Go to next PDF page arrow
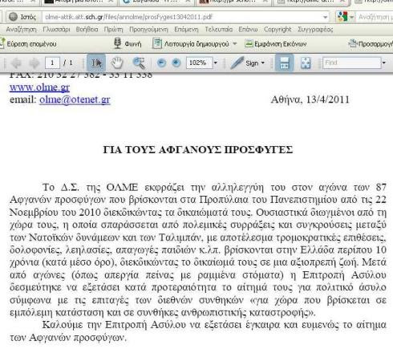Image resolution: width=393 pixels, height=349 pixels. click(34, 63)
